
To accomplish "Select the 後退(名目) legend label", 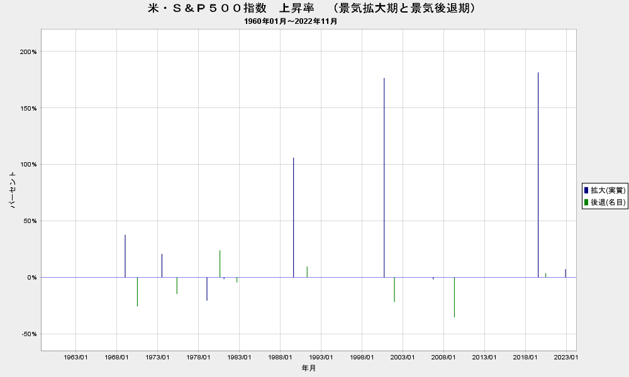I will point(608,202).
